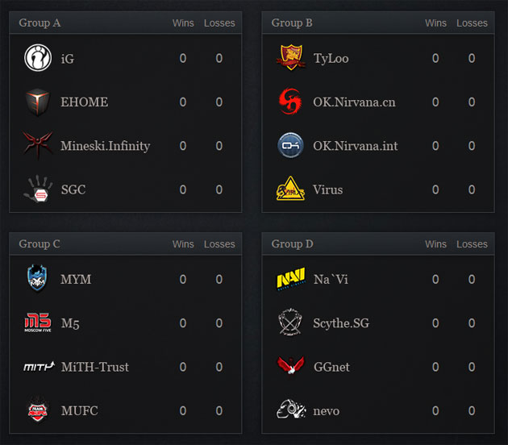Open the Scythe.SG team name link
The width and height of the screenshot is (508, 445).
tap(340, 323)
